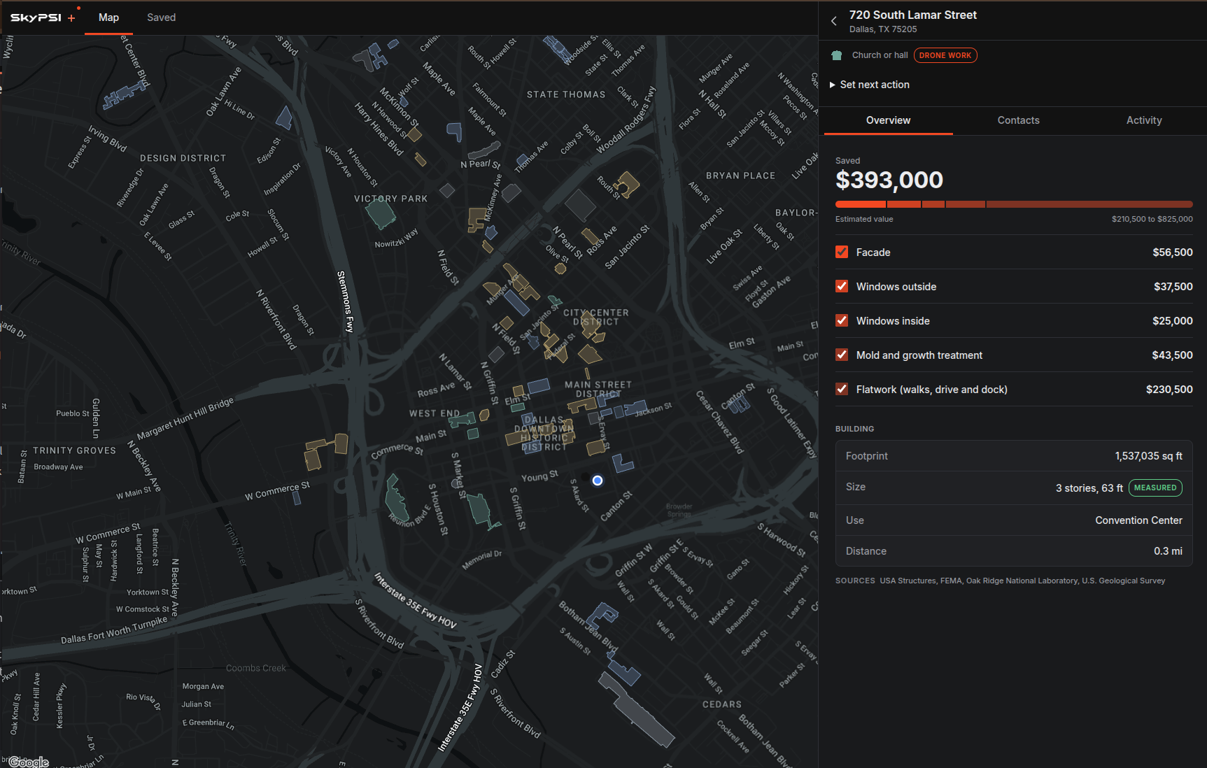Uncheck Flatwork (walks, drive and dock)
Screen dimensions: 1207x768
point(842,389)
